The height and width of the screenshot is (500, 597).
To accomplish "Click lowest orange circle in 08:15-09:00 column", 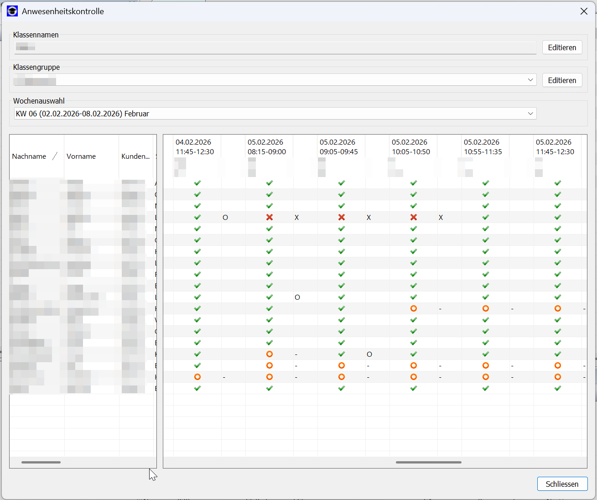I will click(270, 377).
